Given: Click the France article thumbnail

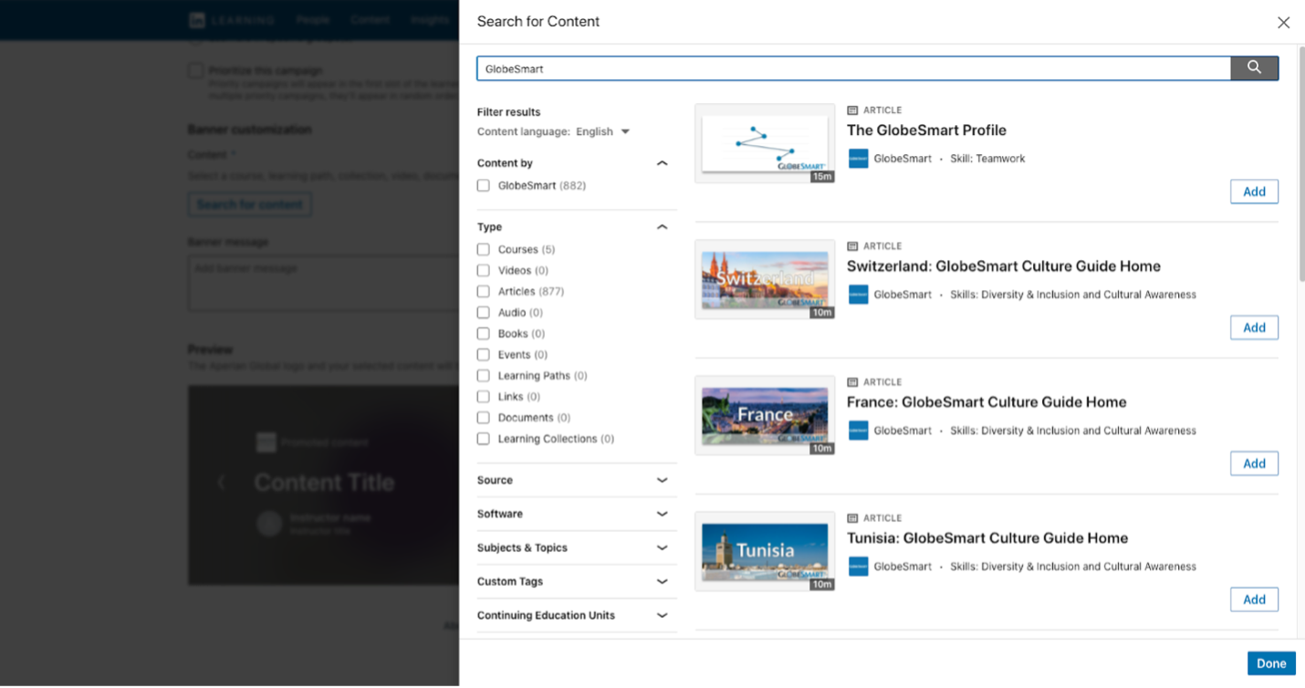Looking at the screenshot, I should [765, 415].
